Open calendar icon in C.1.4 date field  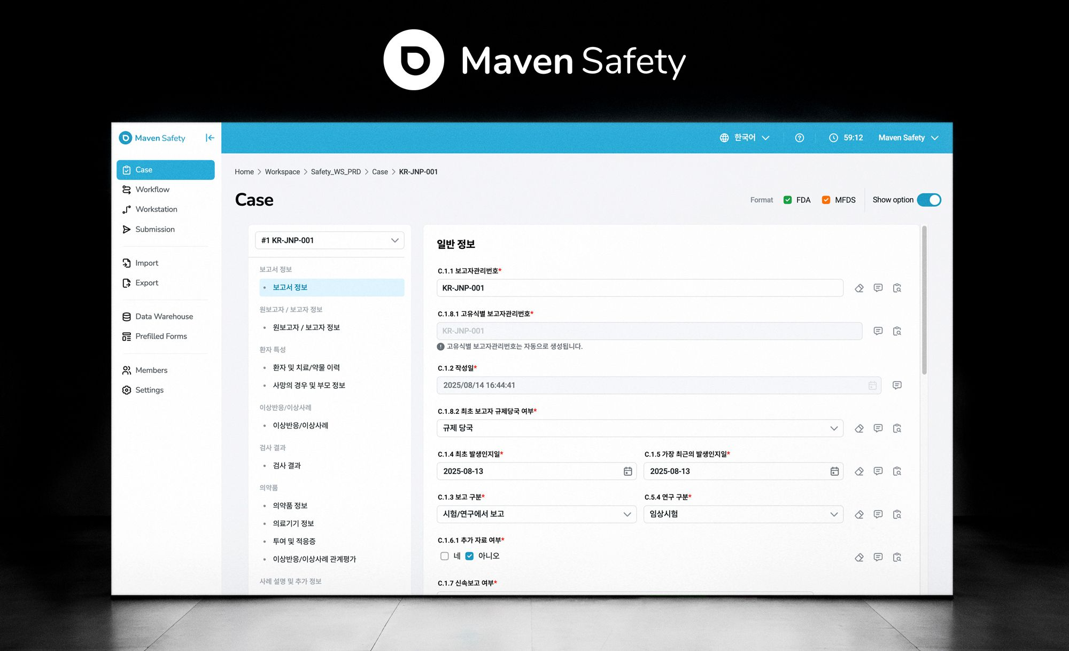tap(628, 471)
